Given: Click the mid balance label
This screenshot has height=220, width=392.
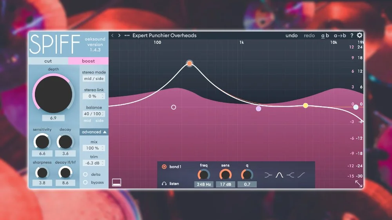Looking at the screenshot, I should click(87, 121).
